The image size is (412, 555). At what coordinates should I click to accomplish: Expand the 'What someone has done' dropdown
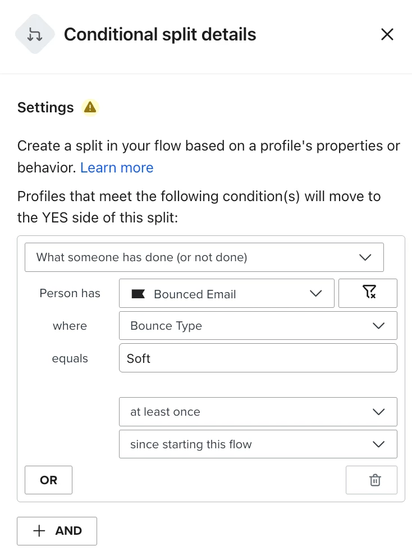pyautogui.click(x=204, y=257)
